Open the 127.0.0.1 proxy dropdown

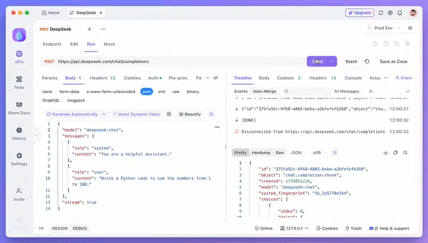point(294,228)
